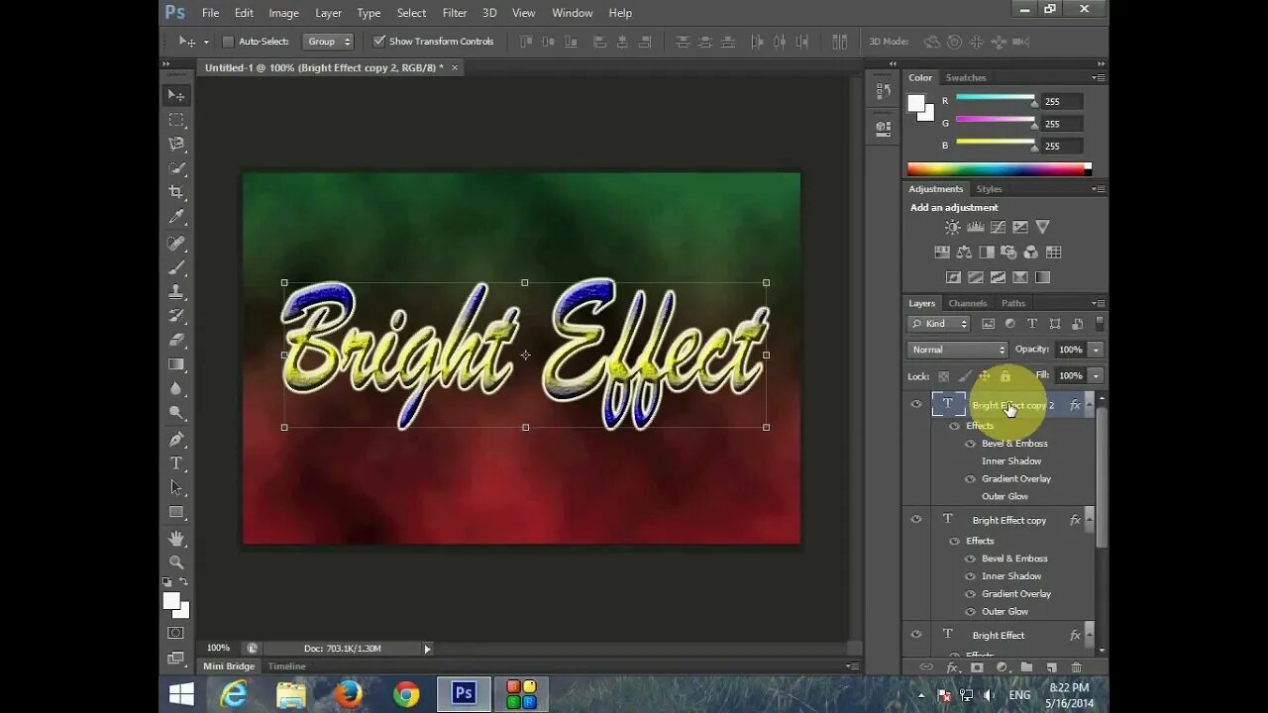
Task: Collapse effects of Bright Effect copy layer
Action: point(1090,519)
